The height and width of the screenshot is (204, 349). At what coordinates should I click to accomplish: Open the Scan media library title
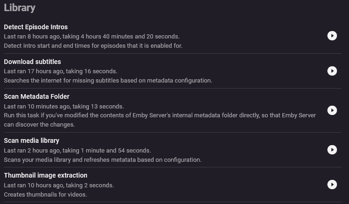(31, 140)
